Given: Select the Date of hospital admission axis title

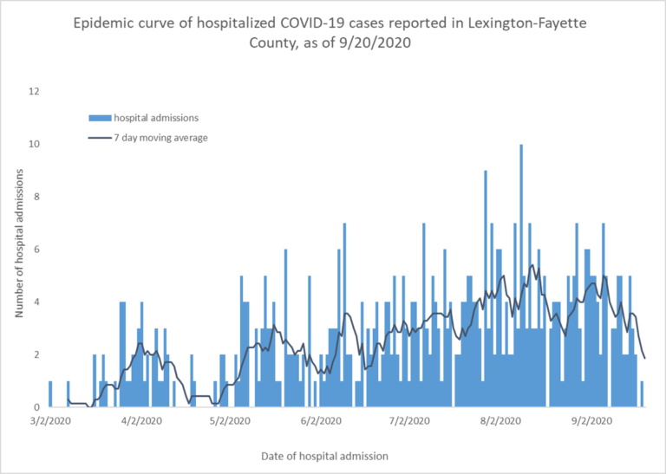Looking at the screenshot, I should click(324, 457).
